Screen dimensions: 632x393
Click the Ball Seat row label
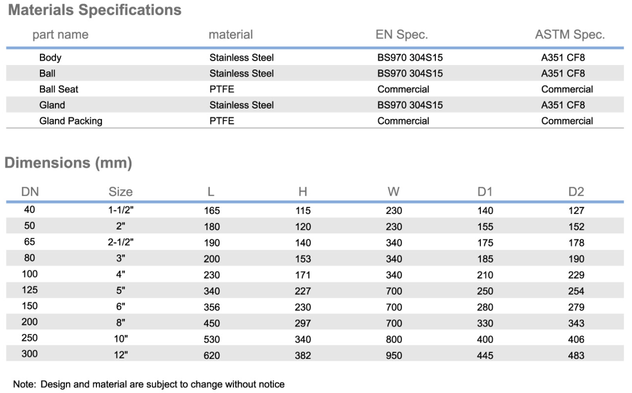pyautogui.click(x=59, y=89)
